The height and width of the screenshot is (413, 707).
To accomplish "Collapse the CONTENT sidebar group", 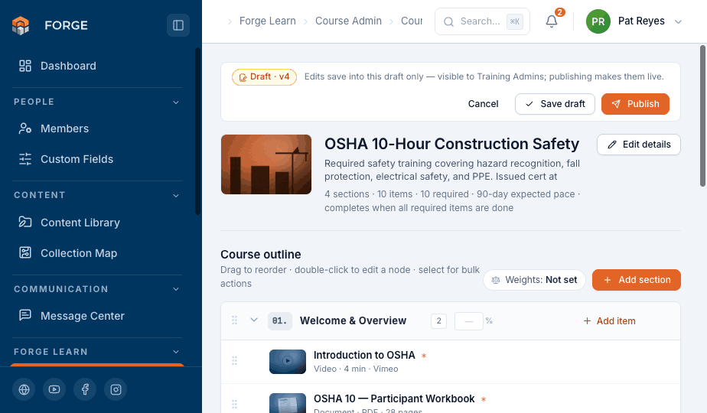I will [176, 195].
